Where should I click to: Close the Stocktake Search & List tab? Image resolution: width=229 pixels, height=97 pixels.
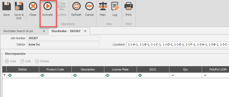(44, 31)
